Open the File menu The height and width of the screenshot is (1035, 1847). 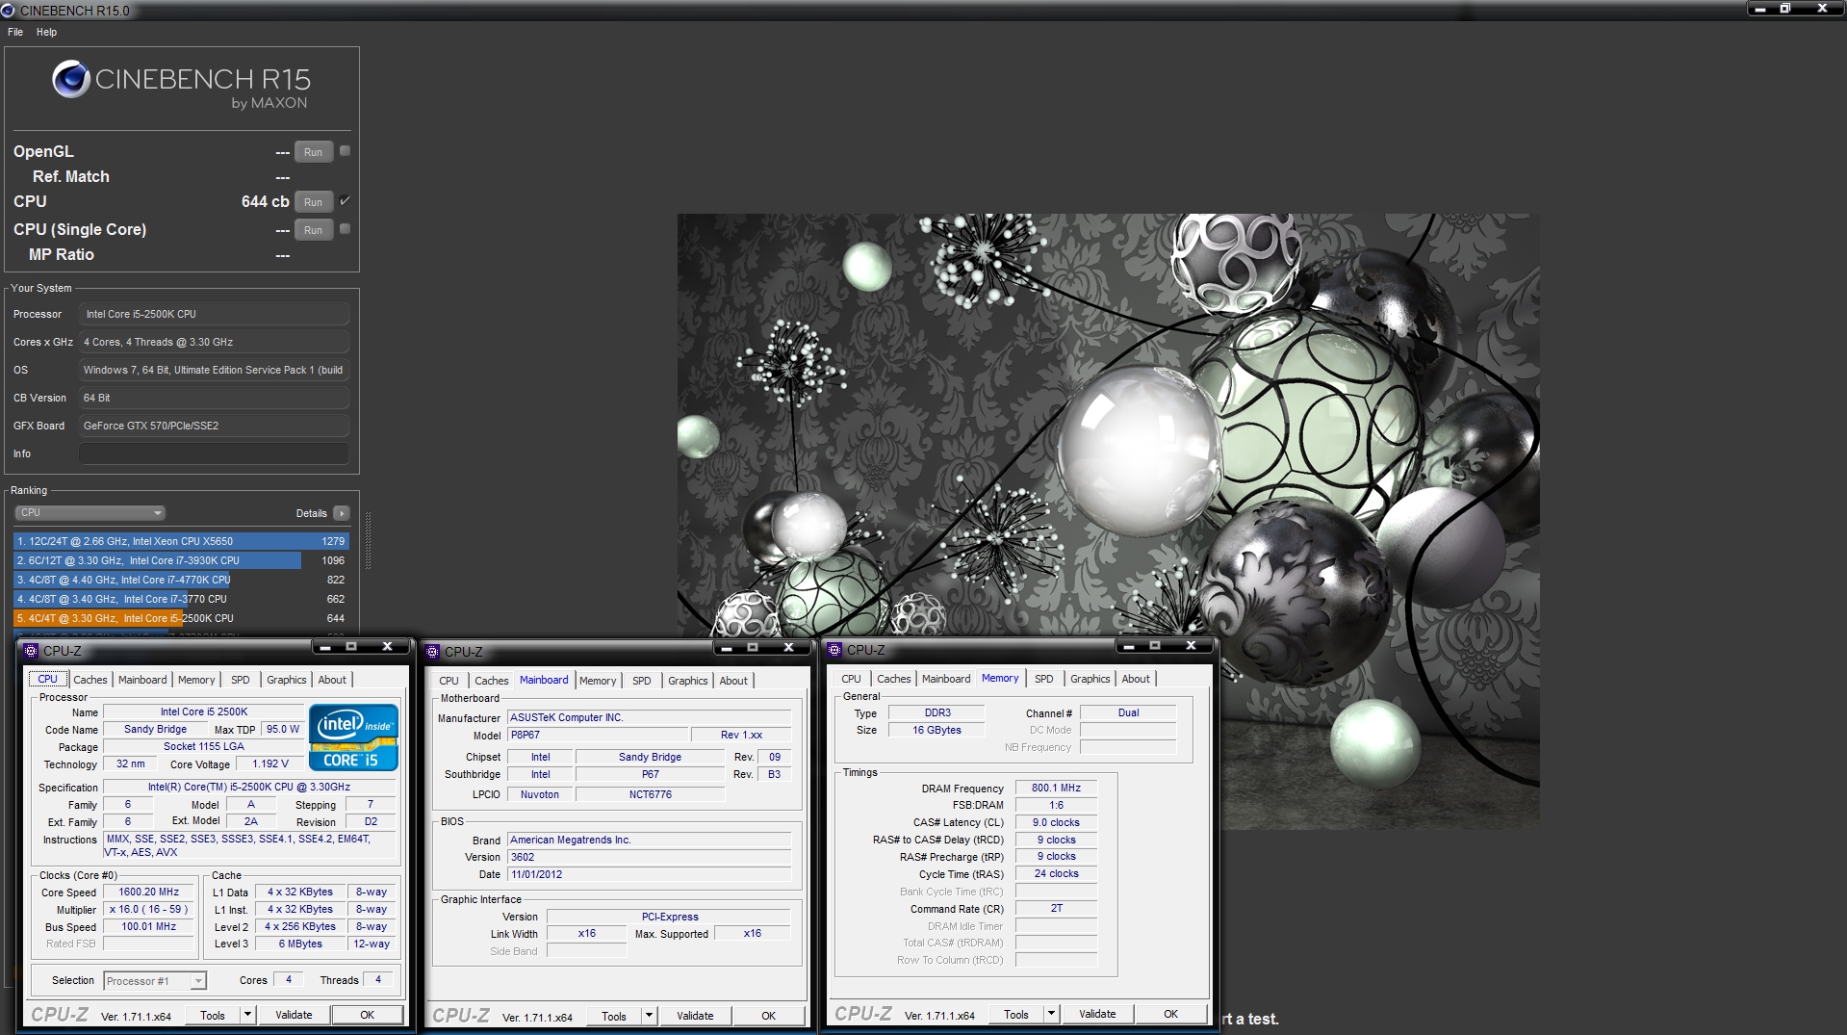pyautogui.click(x=15, y=32)
